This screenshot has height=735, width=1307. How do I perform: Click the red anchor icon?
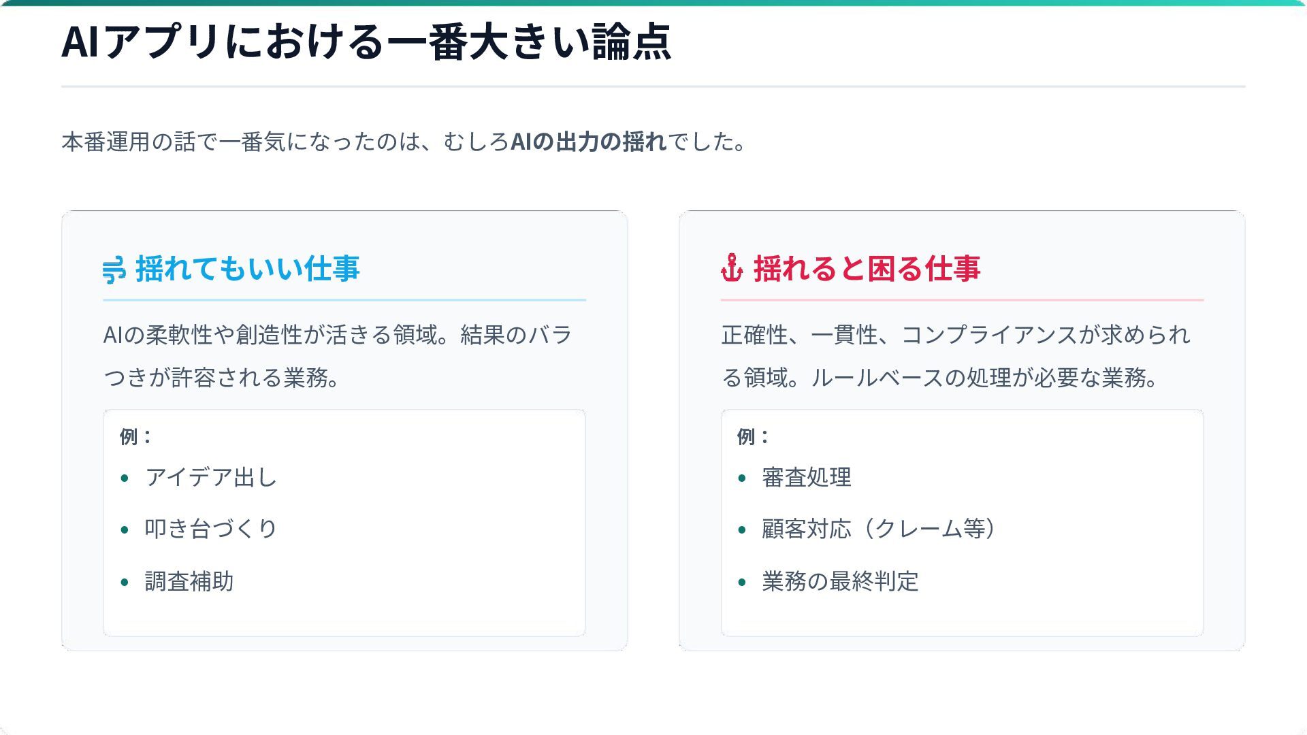coord(732,268)
